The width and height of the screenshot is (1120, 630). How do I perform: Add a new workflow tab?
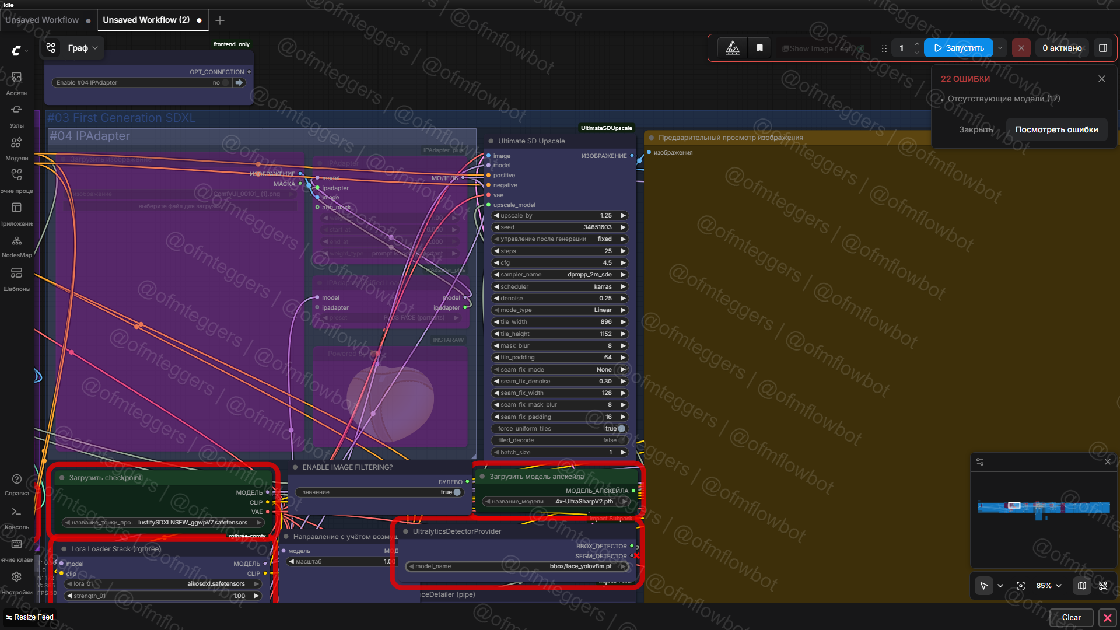click(x=220, y=20)
